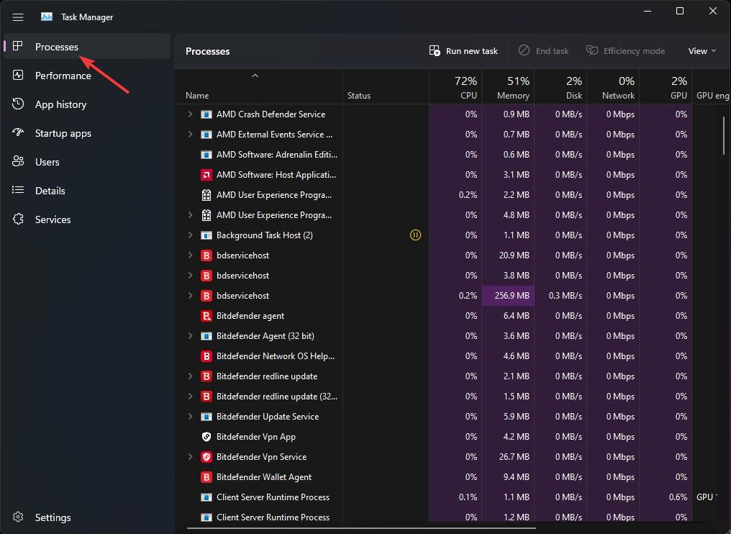This screenshot has width=731, height=534.
Task: Expand the bdservicehost row using 20.9 MB
Action: [190, 255]
